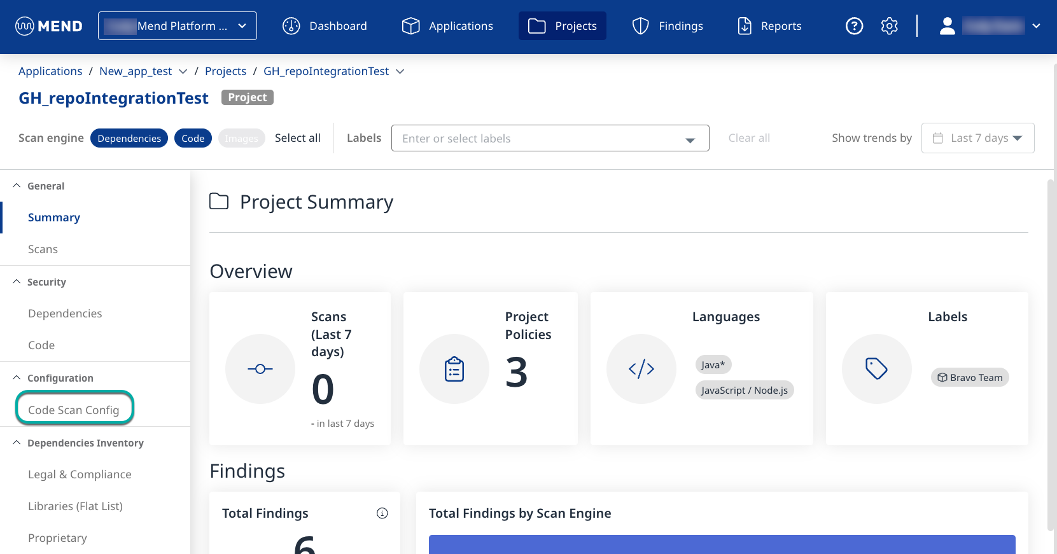
Task: Click the blue Total Findings bar
Action: (722, 544)
